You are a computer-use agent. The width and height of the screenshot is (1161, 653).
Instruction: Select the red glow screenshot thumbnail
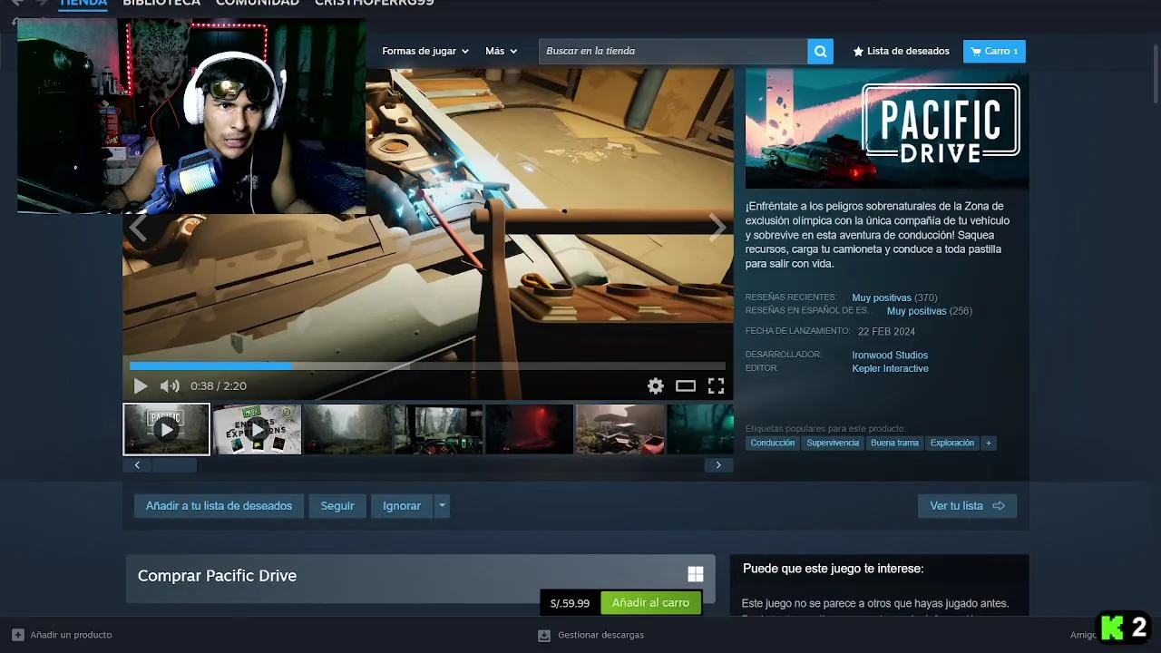(x=529, y=429)
